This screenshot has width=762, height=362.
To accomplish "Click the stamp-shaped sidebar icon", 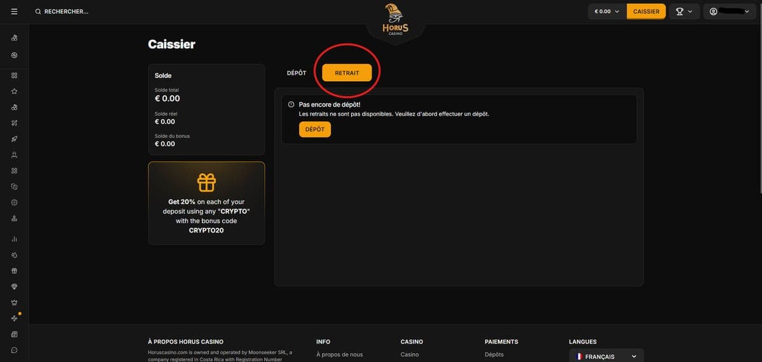I will 14,218.
